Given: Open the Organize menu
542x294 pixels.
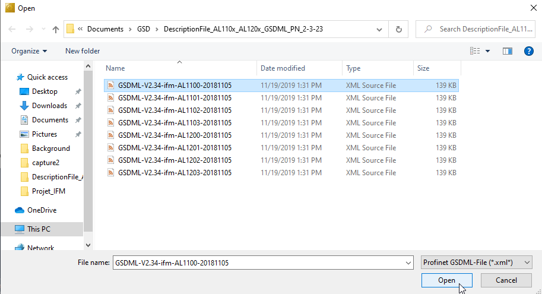Looking at the screenshot, I should (29, 51).
